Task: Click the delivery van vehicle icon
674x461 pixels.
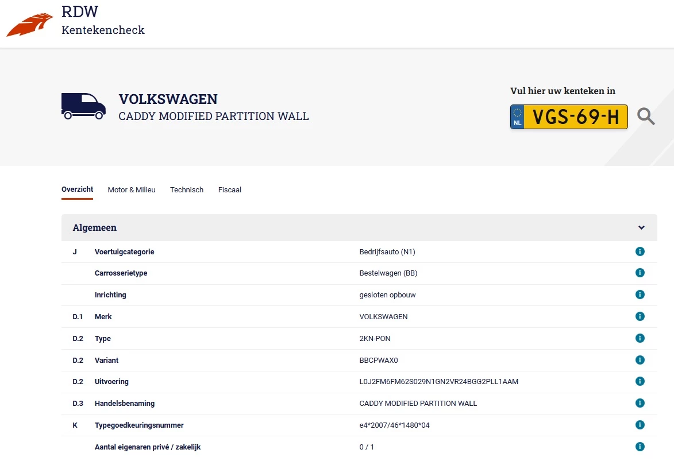Action: 83,106
